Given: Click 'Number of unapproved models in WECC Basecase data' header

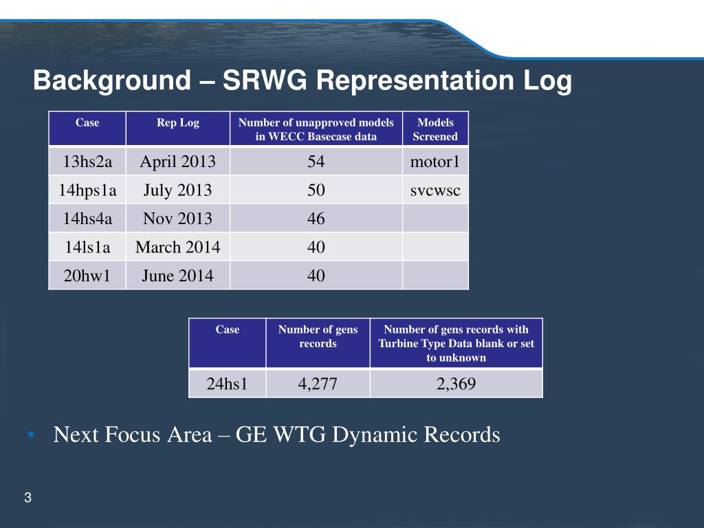Looking at the screenshot, I should point(316,129).
